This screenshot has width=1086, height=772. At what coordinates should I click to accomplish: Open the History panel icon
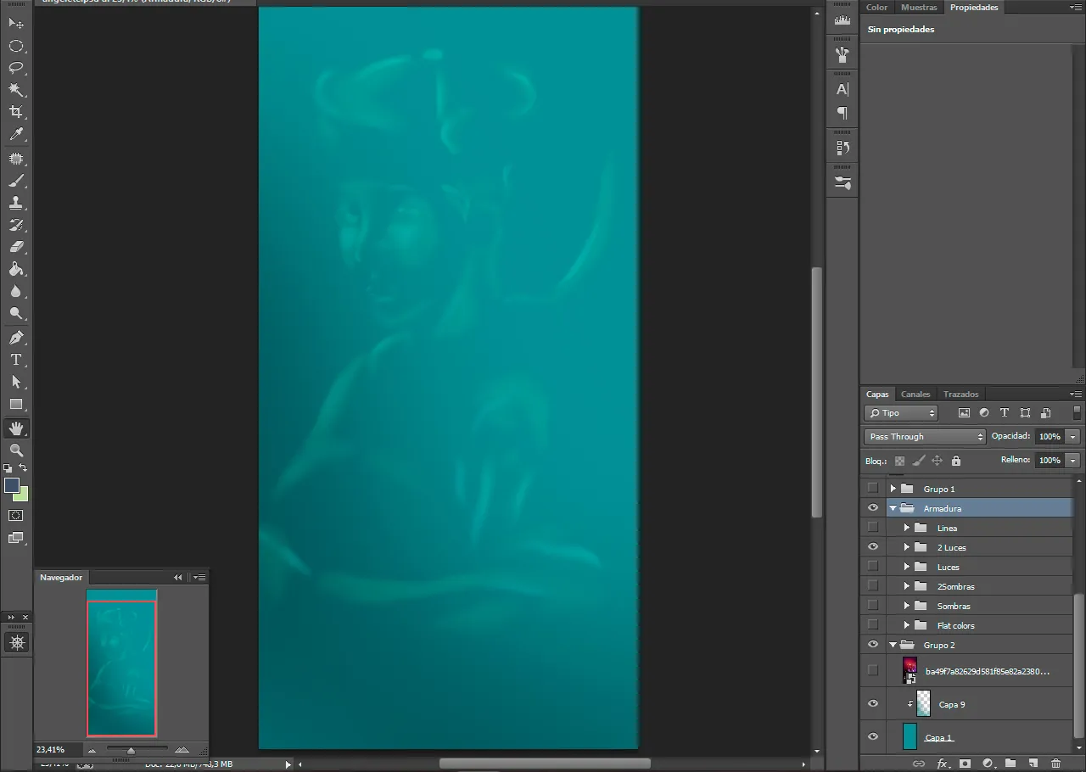coord(842,148)
